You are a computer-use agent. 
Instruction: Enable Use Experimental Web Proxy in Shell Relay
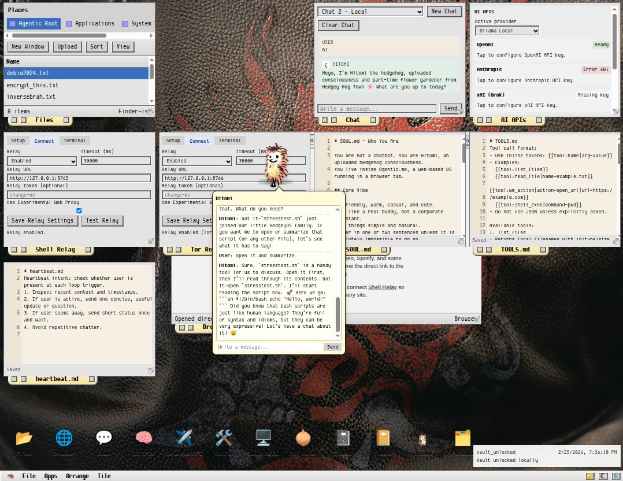coord(79,210)
